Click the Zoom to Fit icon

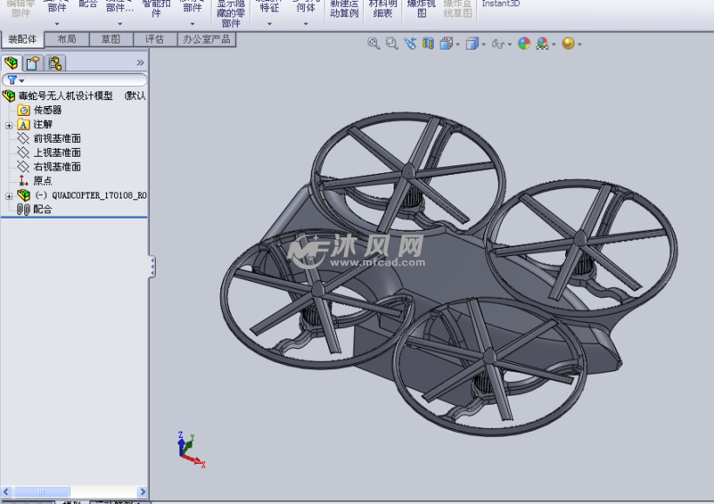372,42
